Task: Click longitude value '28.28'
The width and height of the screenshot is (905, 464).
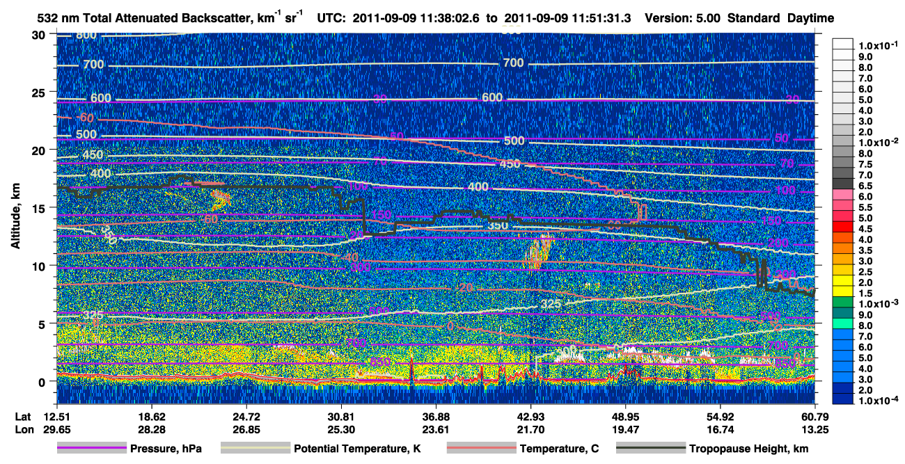Action: point(152,430)
